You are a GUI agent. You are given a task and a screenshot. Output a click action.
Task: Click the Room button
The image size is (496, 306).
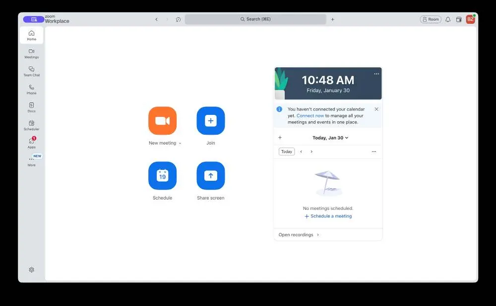tap(431, 19)
